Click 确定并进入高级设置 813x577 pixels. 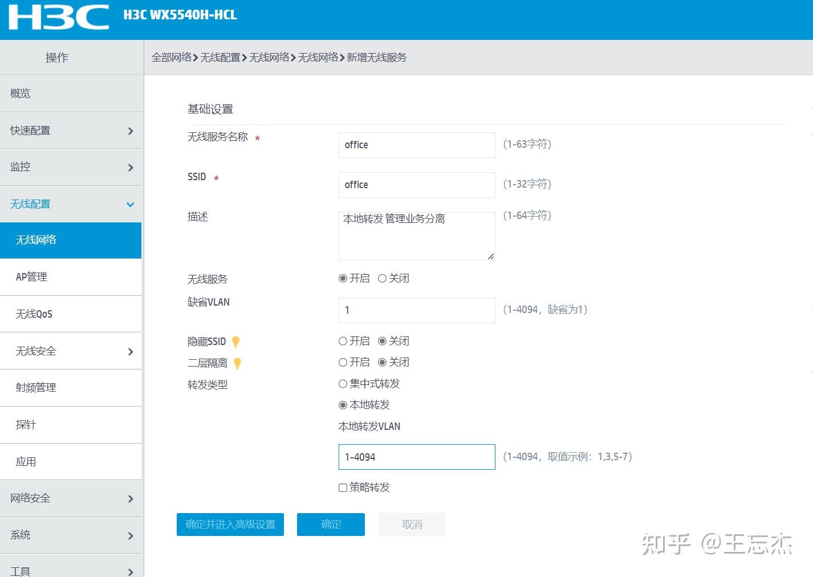[x=230, y=524]
